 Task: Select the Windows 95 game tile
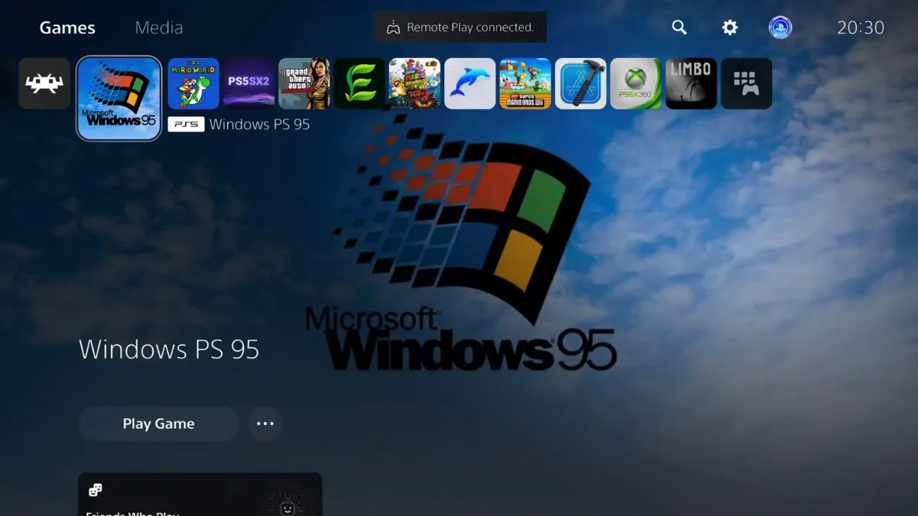tap(119, 99)
